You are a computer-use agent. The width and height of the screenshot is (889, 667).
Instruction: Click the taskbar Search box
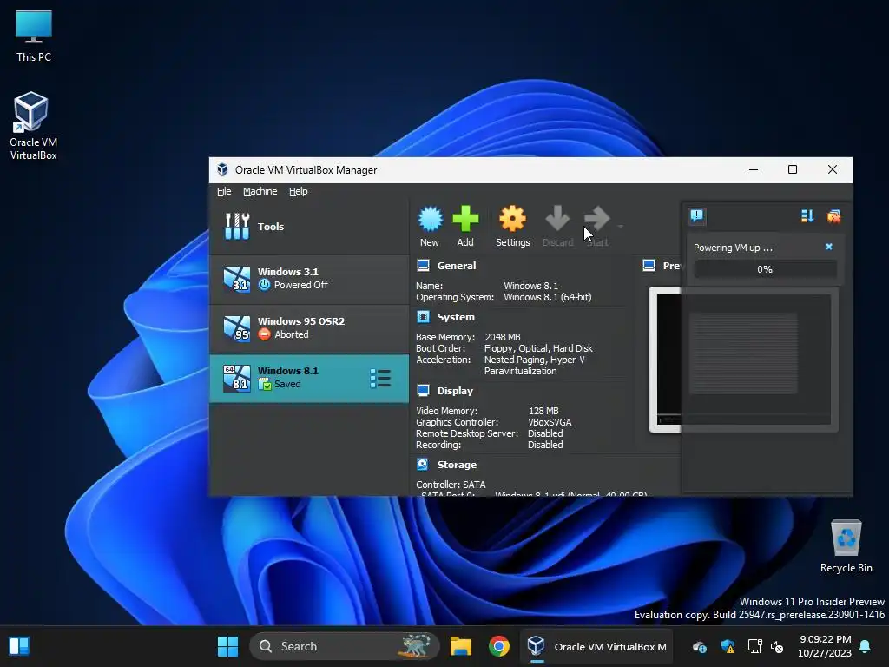pyautogui.click(x=344, y=646)
